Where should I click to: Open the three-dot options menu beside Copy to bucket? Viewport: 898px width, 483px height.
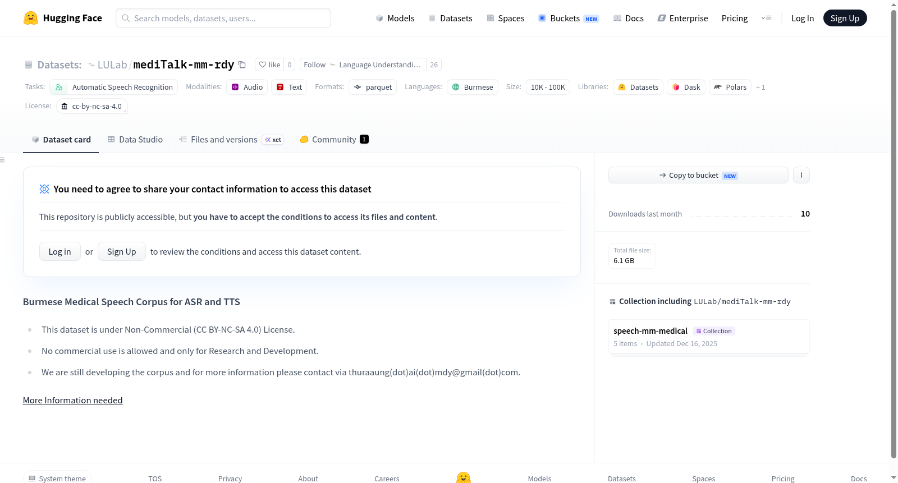(x=801, y=175)
